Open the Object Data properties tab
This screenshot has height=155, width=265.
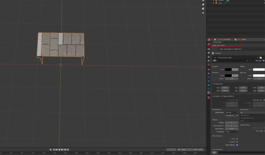[209, 89]
